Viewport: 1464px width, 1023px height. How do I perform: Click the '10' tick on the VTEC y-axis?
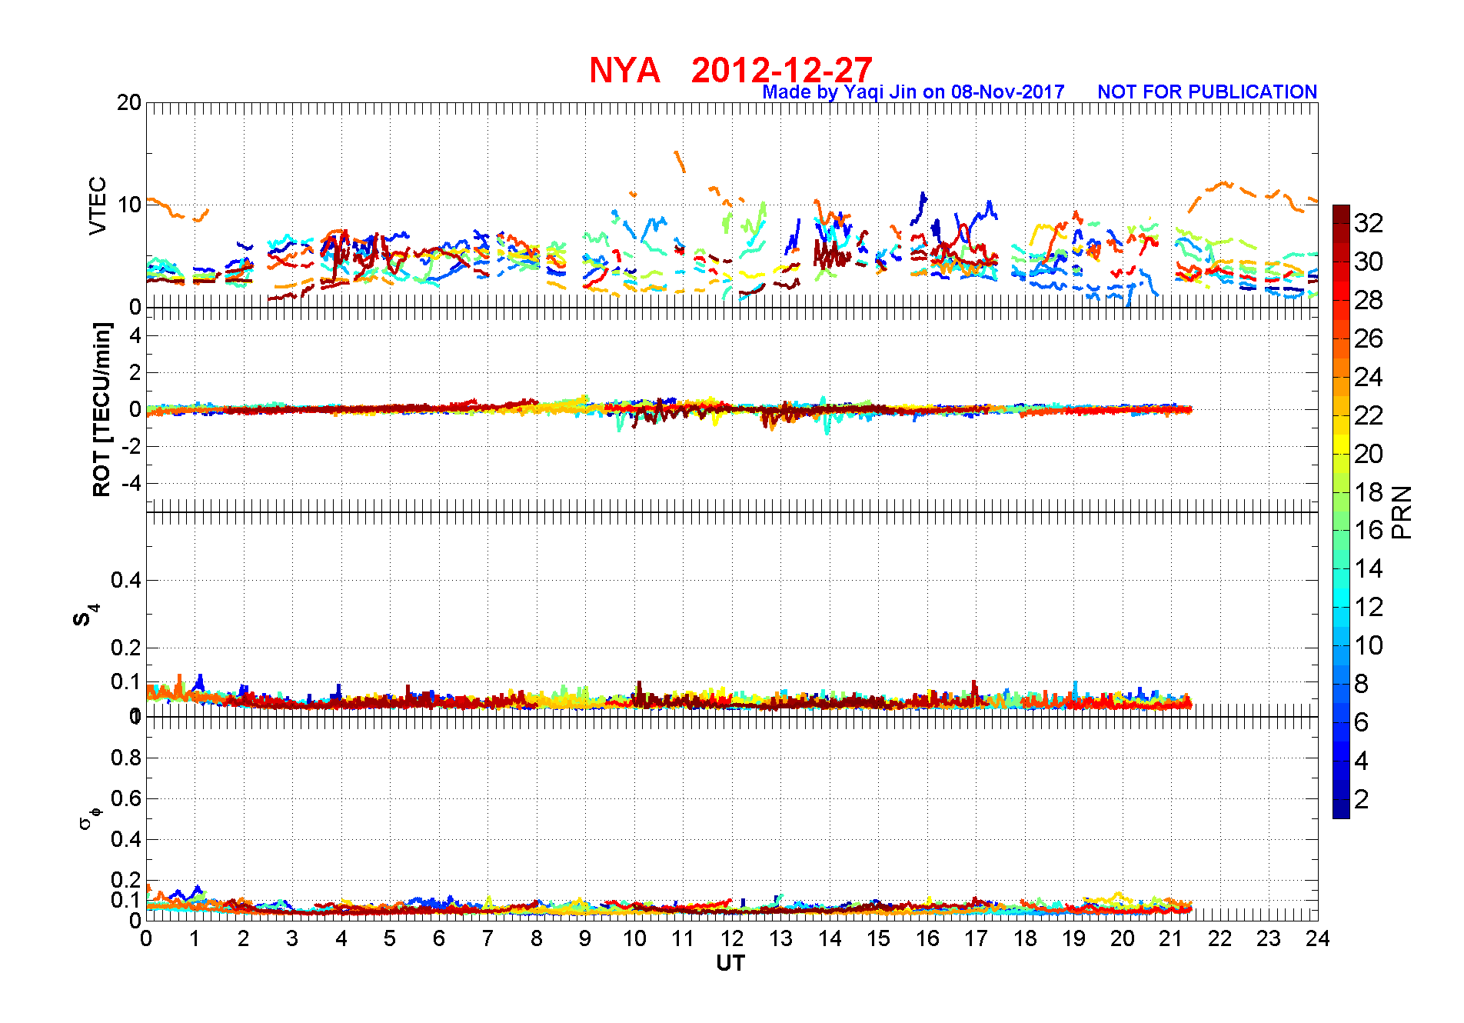point(129,205)
